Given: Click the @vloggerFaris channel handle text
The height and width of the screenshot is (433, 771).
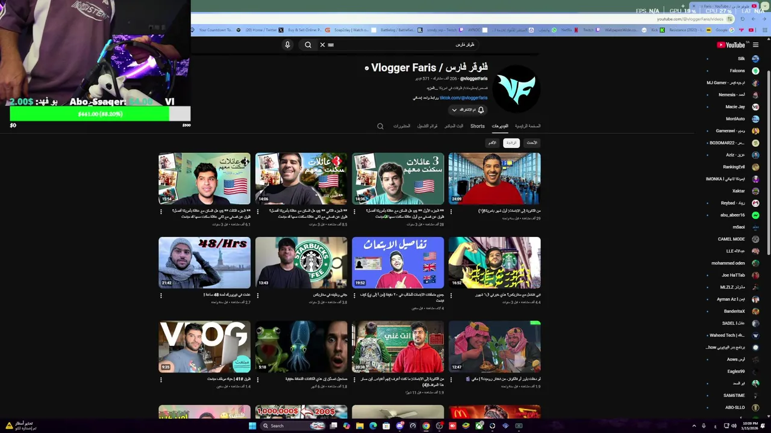Looking at the screenshot, I should [x=473, y=79].
